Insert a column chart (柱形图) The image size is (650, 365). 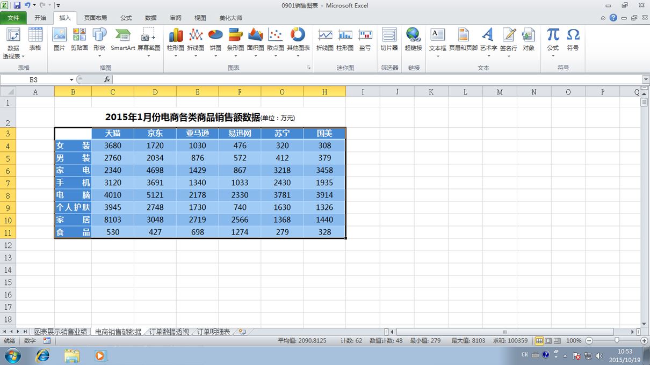click(x=176, y=43)
